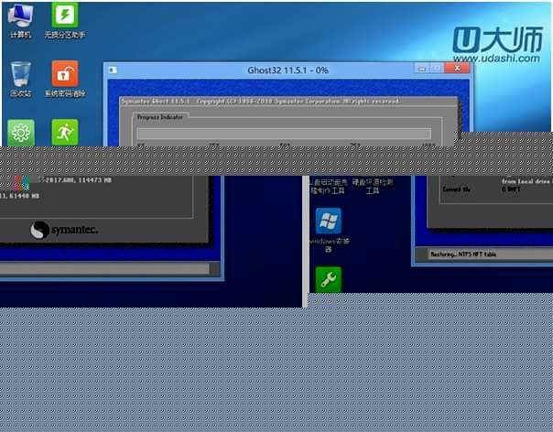Launch the 无损分区助手 partition assistant icon
The height and width of the screenshot is (432, 553).
pos(64,16)
